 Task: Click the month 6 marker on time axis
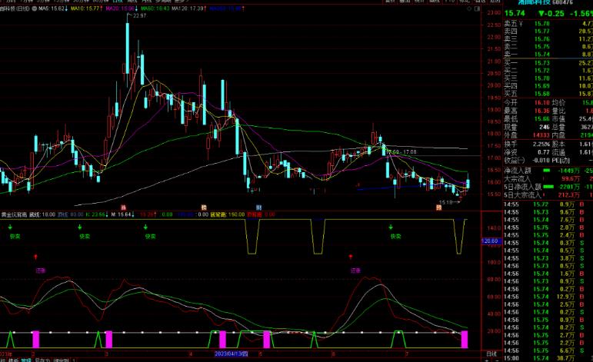point(333,354)
